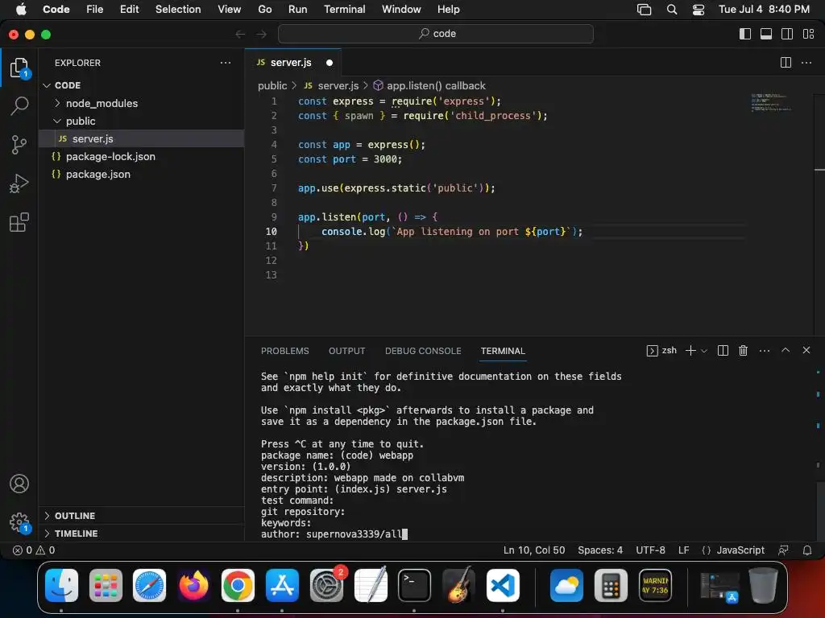Select the TERMINAL panel tab

[x=503, y=351]
